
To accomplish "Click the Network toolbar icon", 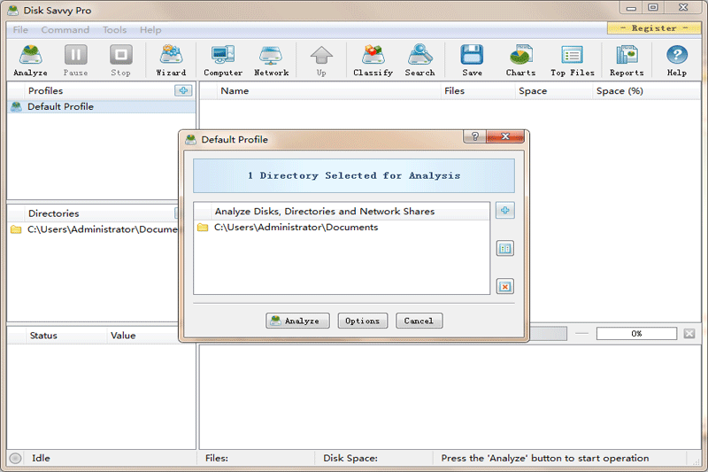I will (271, 60).
